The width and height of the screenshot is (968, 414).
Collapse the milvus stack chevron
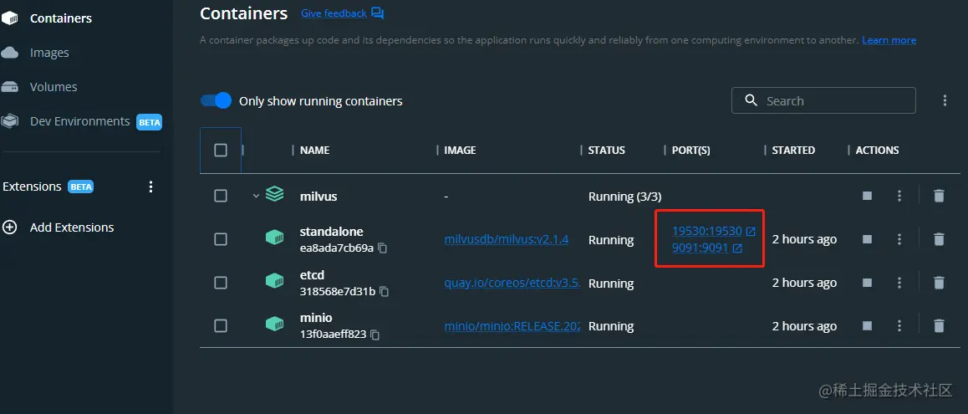click(256, 196)
